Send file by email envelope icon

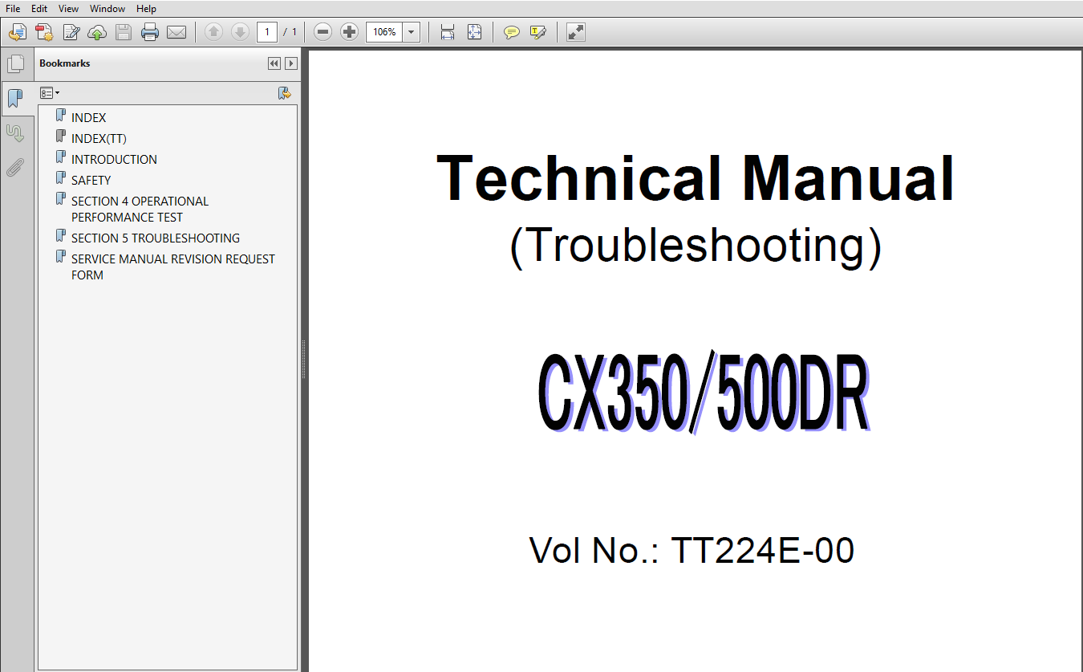coord(176,32)
